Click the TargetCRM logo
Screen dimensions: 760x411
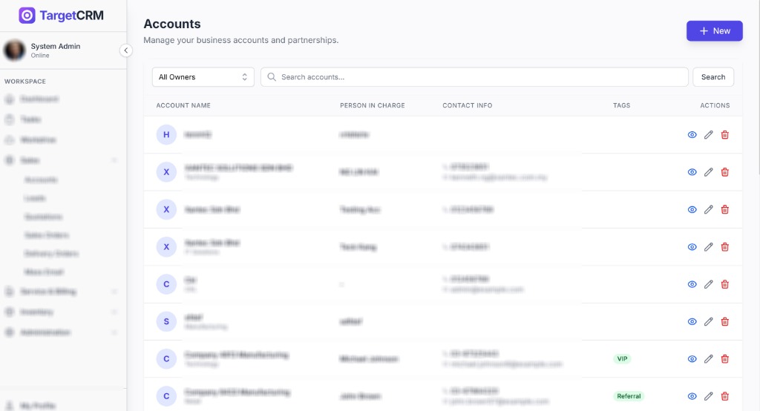click(x=62, y=16)
